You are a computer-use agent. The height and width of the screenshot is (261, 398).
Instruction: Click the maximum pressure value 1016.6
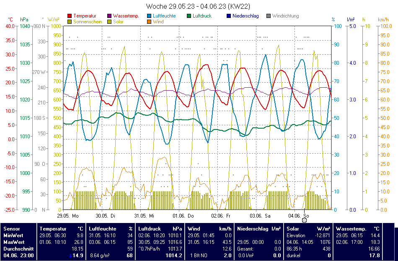[175, 242]
